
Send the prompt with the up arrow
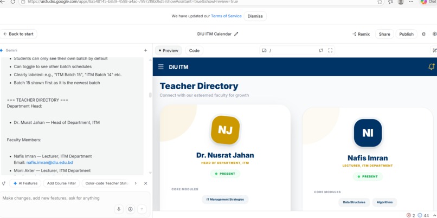click(142, 209)
